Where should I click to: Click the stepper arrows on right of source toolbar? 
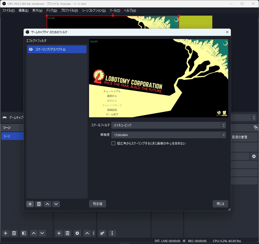[254, 118]
